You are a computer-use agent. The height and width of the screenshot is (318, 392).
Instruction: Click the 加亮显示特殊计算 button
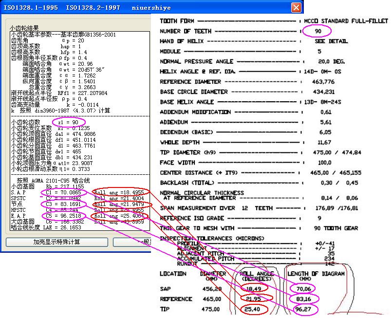[57, 242]
